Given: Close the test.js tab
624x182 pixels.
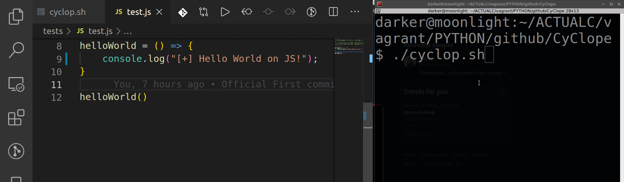Looking at the screenshot, I should click(x=159, y=12).
